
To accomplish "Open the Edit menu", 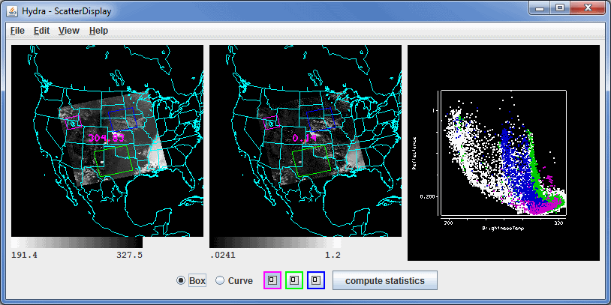I will [41, 31].
